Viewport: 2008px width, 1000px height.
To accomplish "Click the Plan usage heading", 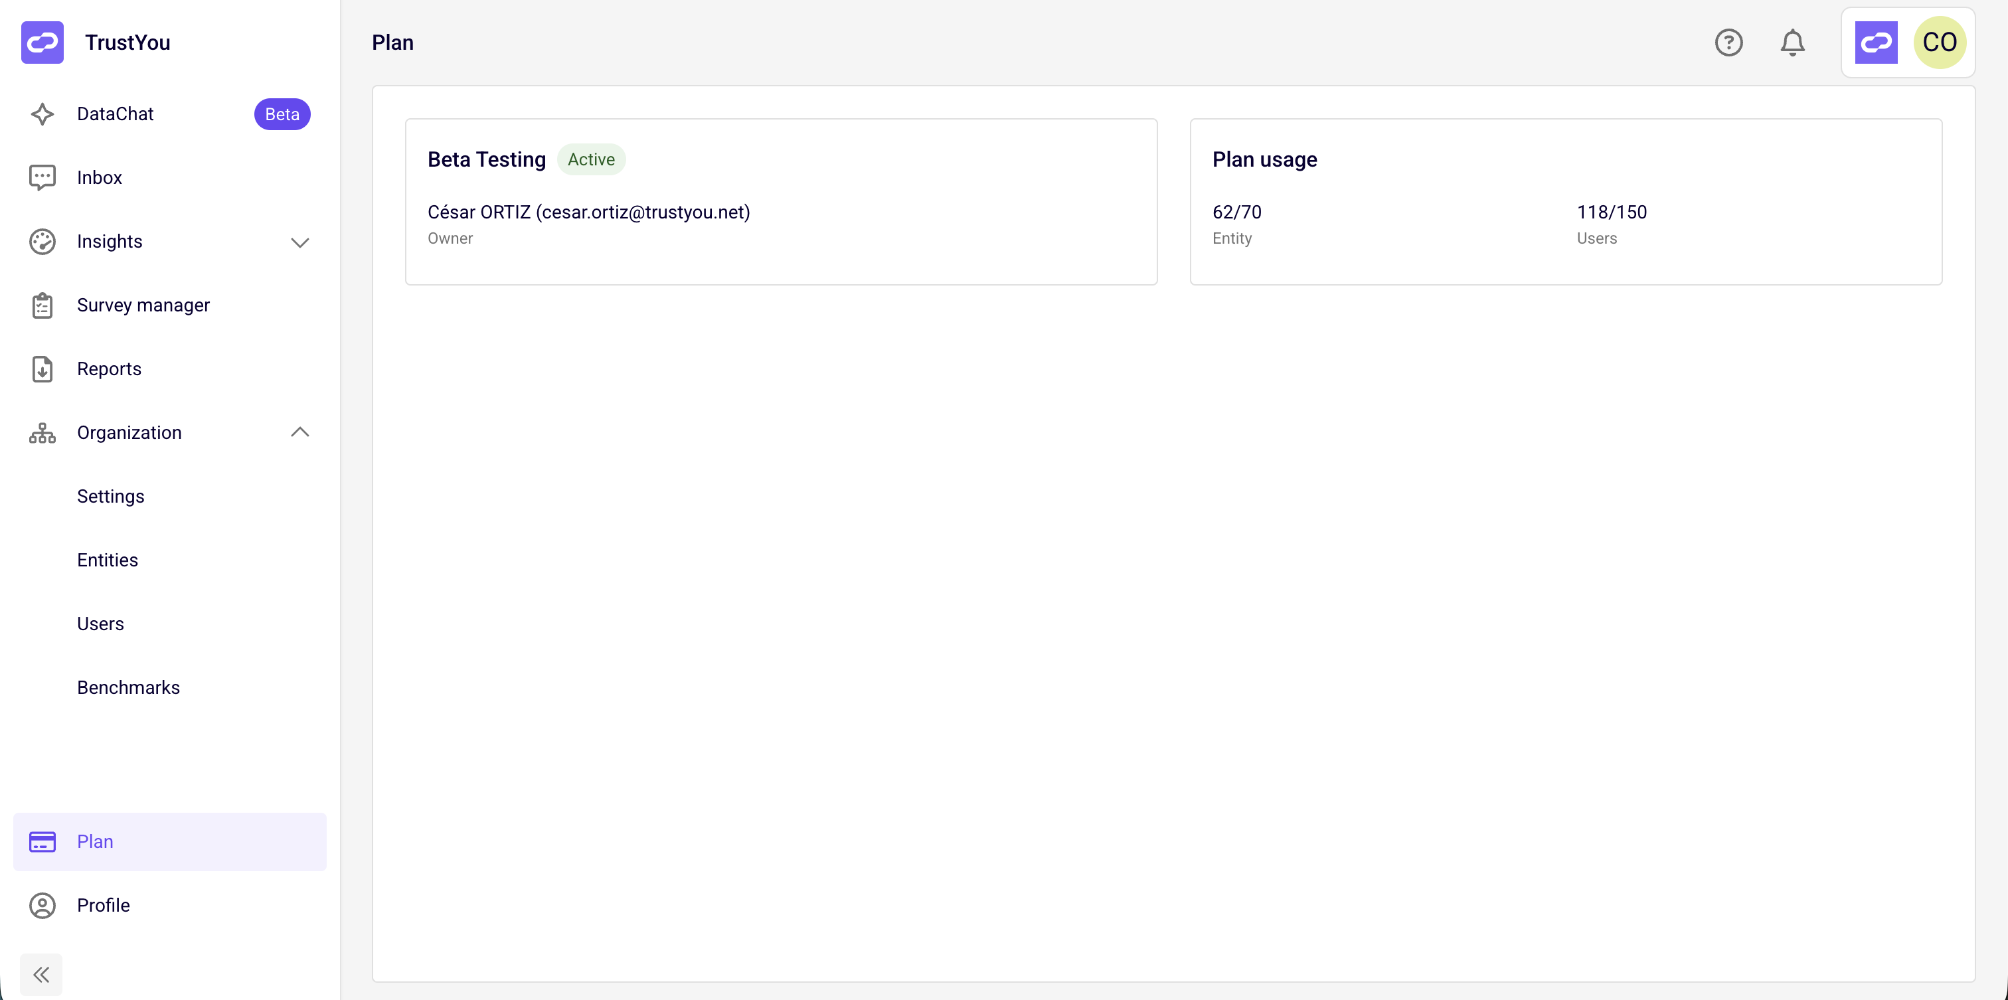I will pyautogui.click(x=1264, y=160).
